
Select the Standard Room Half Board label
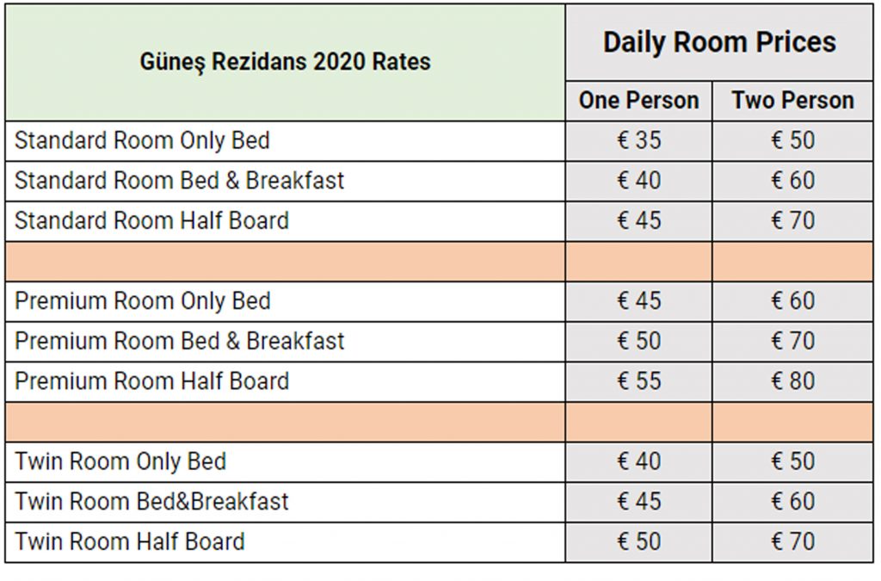pyautogui.click(x=151, y=221)
